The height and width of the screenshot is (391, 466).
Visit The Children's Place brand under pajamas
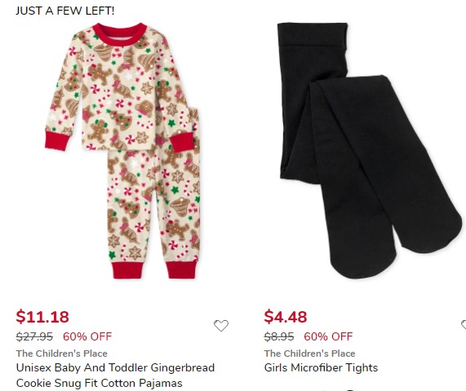(62, 354)
